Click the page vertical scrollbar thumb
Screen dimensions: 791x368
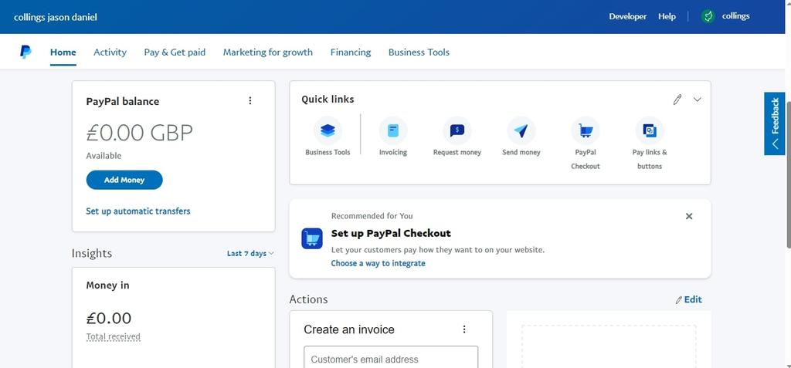click(x=788, y=174)
